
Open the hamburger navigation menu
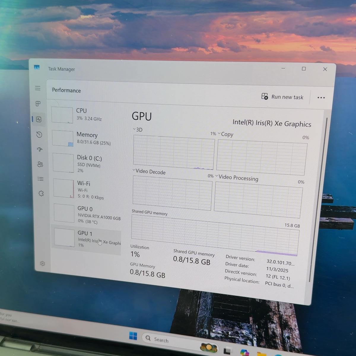point(38,88)
